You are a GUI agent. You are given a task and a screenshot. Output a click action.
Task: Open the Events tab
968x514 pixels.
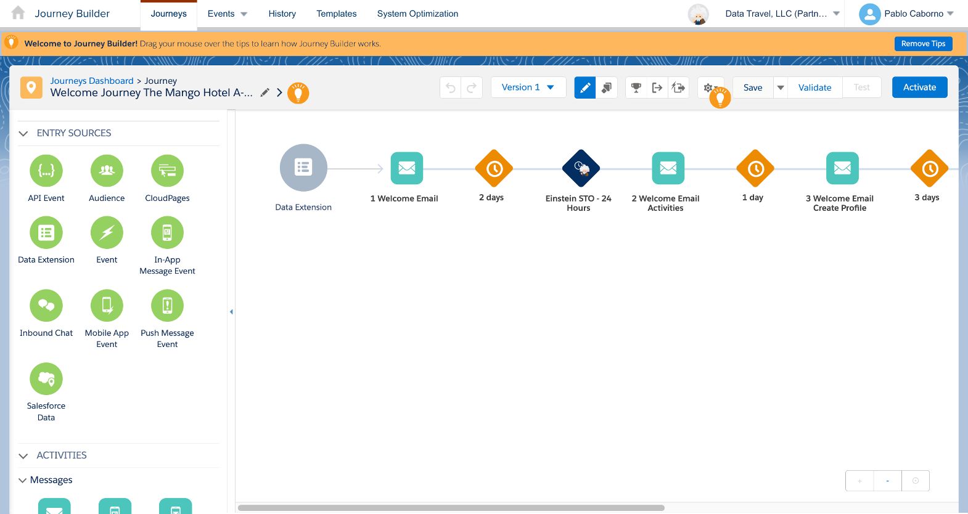(x=221, y=14)
